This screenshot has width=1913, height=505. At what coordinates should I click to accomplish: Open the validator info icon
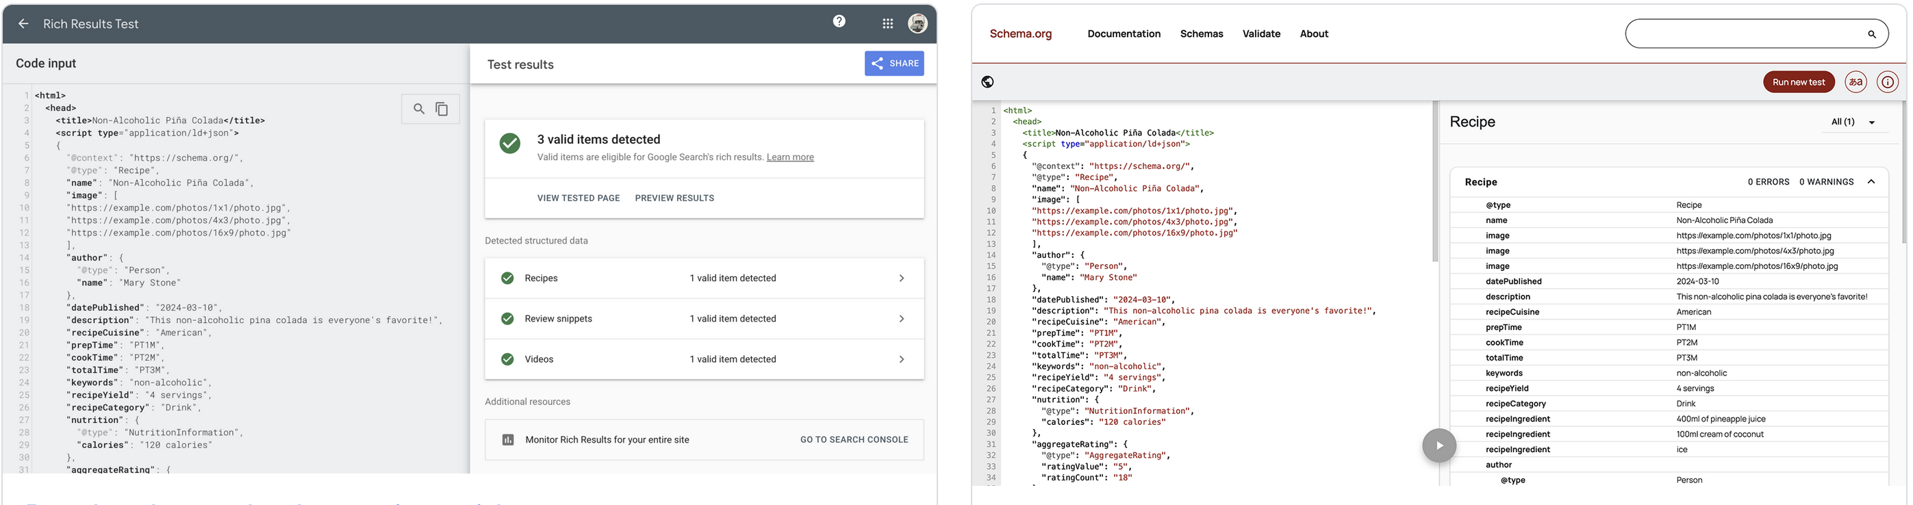pos(1888,82)
